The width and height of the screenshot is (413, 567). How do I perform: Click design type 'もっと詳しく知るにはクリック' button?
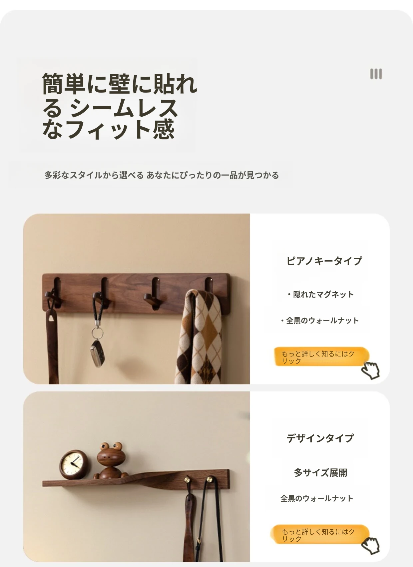pyautogui.click(x=321, y=535)
